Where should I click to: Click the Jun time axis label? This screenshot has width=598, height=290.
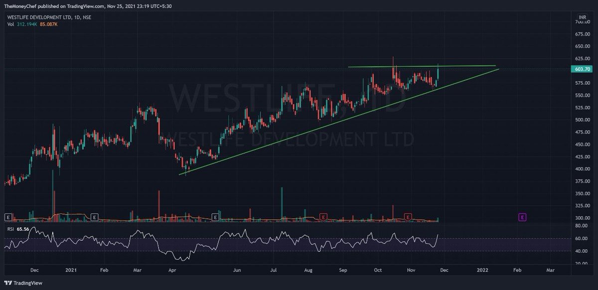pyautogui.click(x=238, y=270)
